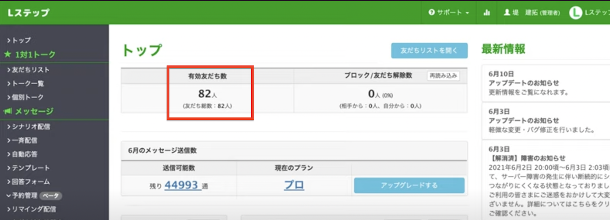This screenshot has height=220, width=610.
Task: Click the question mark icon beside サポート
Action: [x=431, y=13]
